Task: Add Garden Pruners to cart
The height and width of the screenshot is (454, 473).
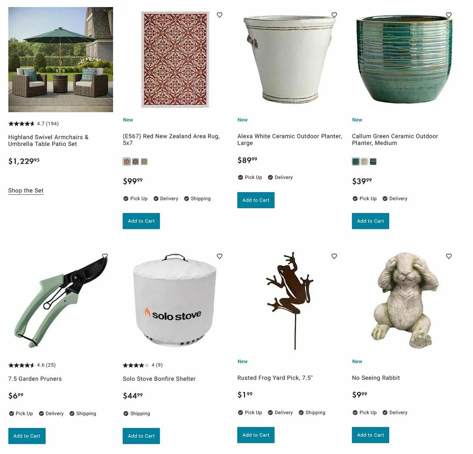Action: 27,436
